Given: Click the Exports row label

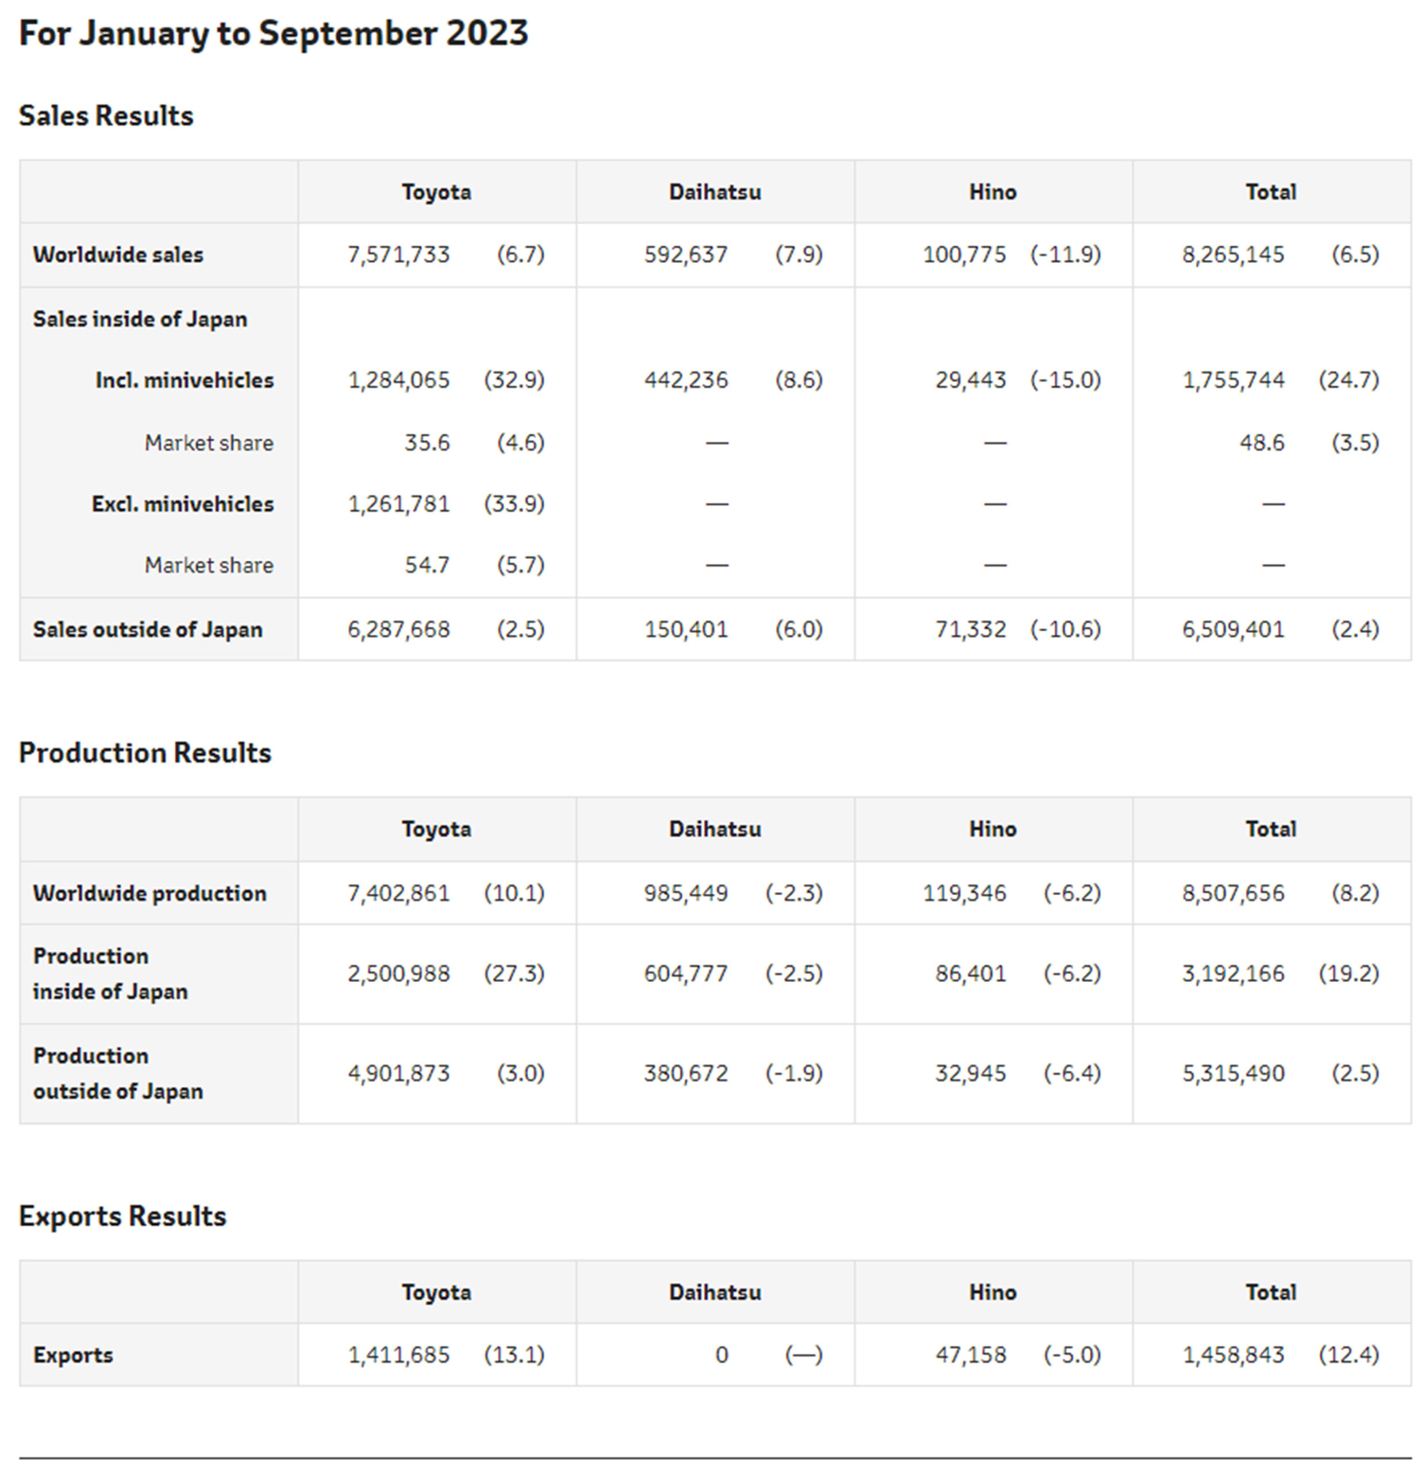Looking at the screenshot, I should (x=73, y=1355).
